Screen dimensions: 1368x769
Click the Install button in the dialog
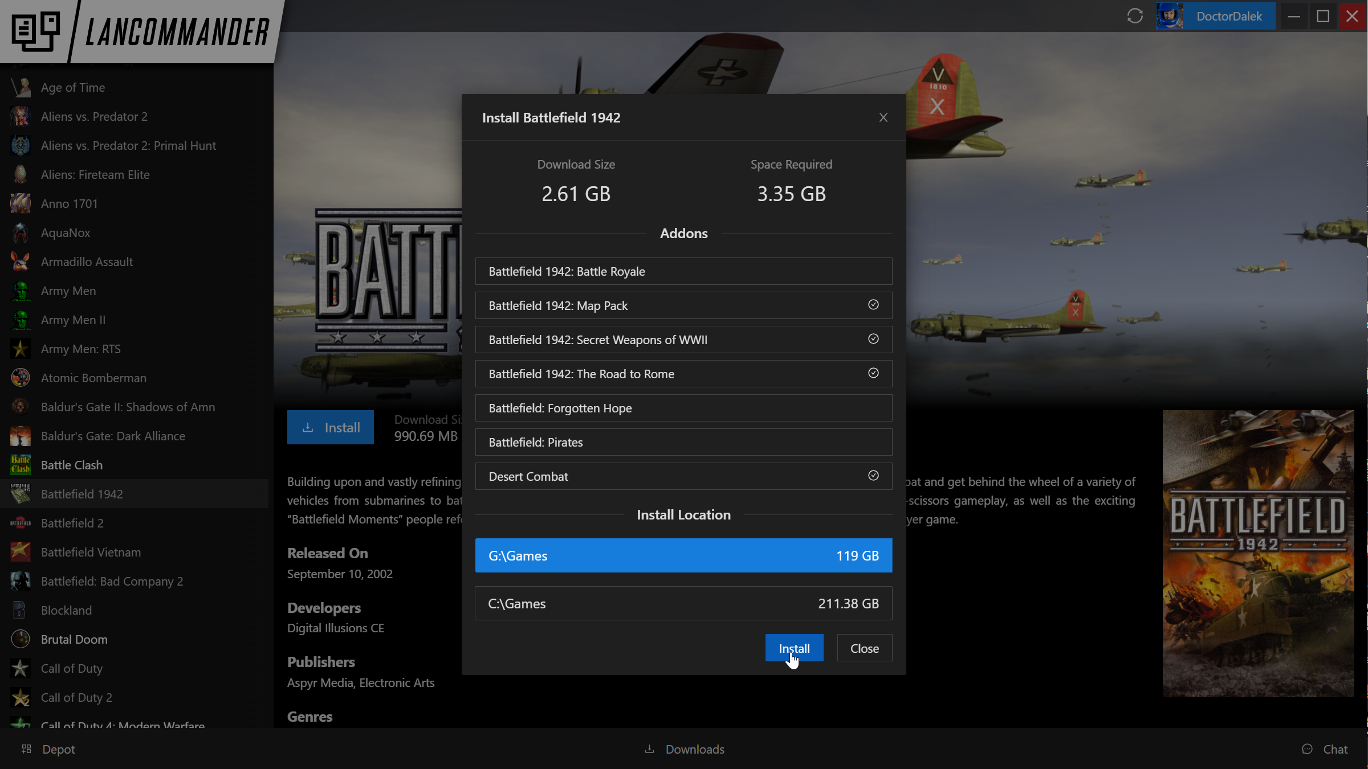[x=794, y=648]
